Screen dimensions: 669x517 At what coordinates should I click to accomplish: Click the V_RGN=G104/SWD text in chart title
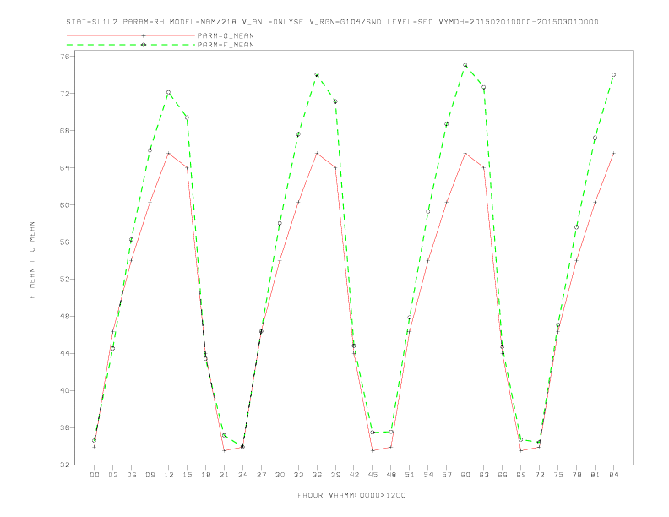pos(345,22)
